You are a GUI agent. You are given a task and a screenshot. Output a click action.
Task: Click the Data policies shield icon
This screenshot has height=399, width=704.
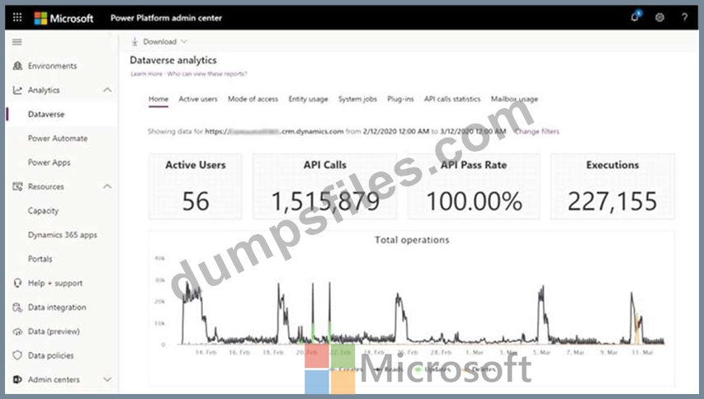(17, 355)
